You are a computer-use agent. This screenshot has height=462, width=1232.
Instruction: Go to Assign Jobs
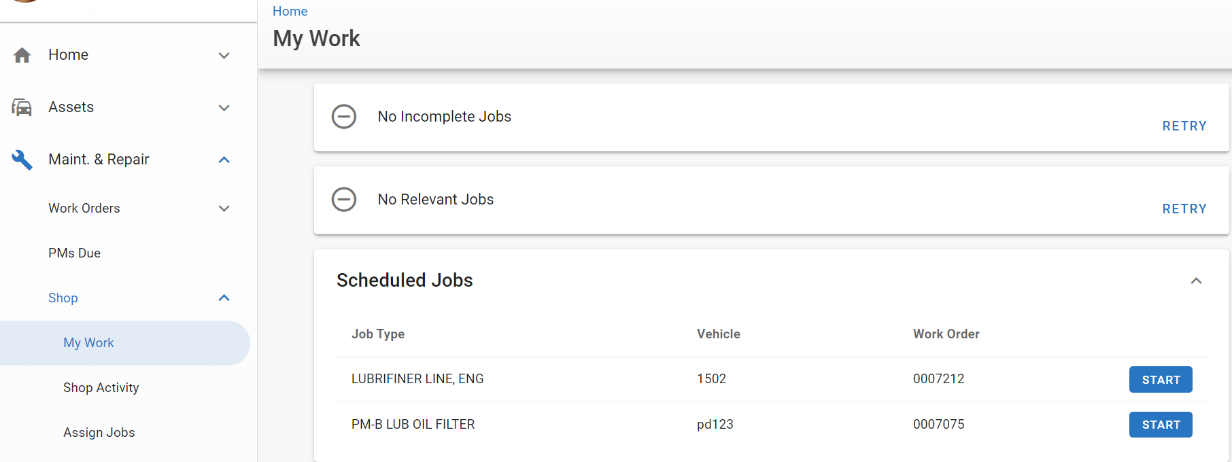pos(99,433)
